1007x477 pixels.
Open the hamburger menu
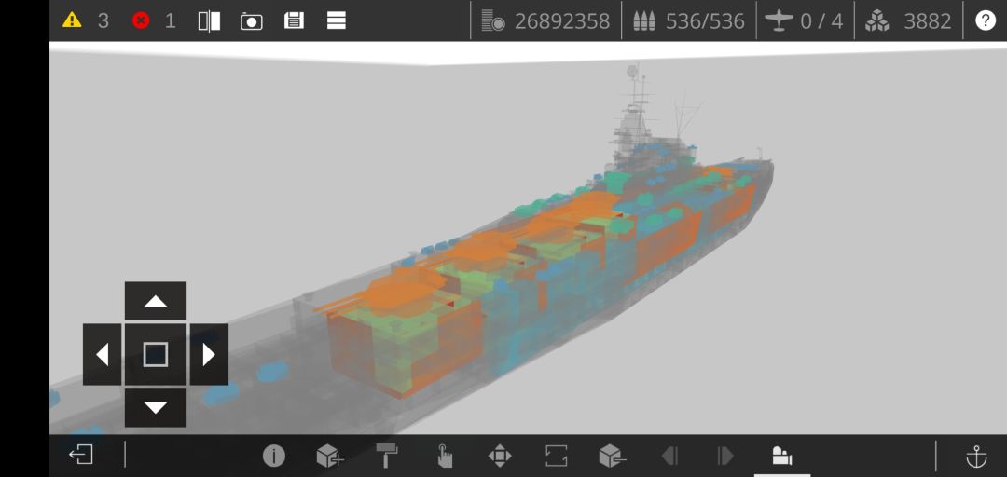point(337,20)
